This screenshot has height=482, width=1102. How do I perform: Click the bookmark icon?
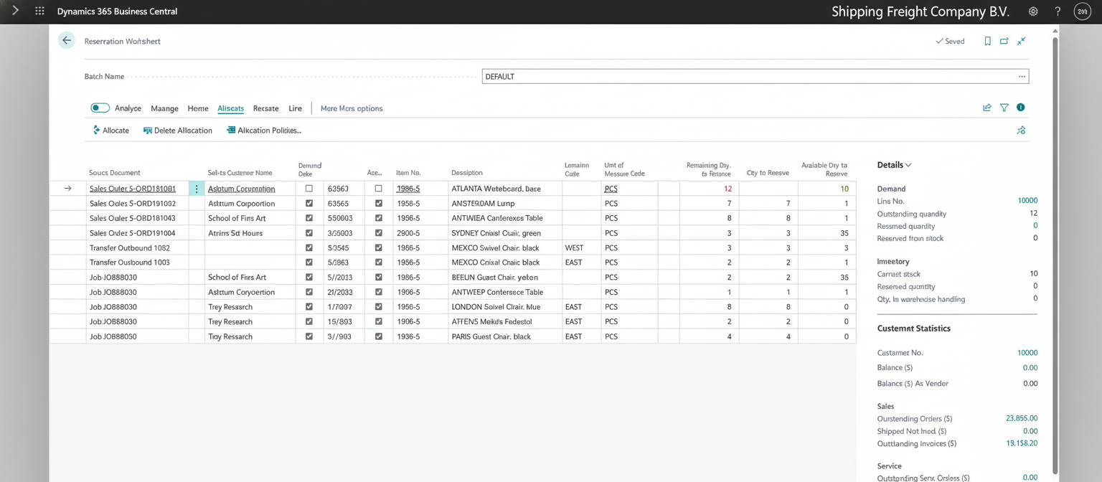pos(987,42)
